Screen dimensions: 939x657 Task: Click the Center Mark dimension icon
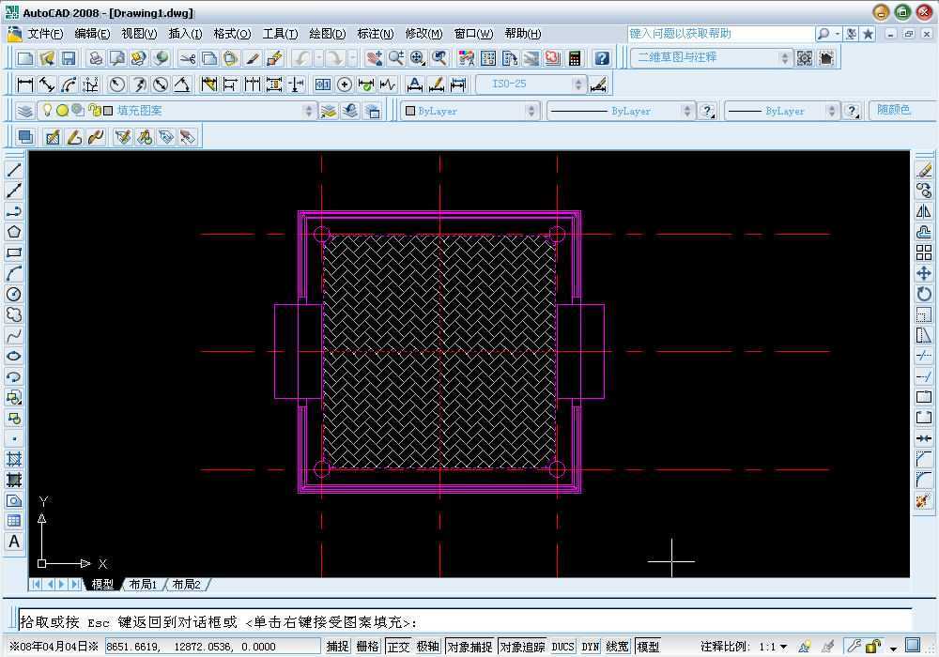[x=345, y=84]
